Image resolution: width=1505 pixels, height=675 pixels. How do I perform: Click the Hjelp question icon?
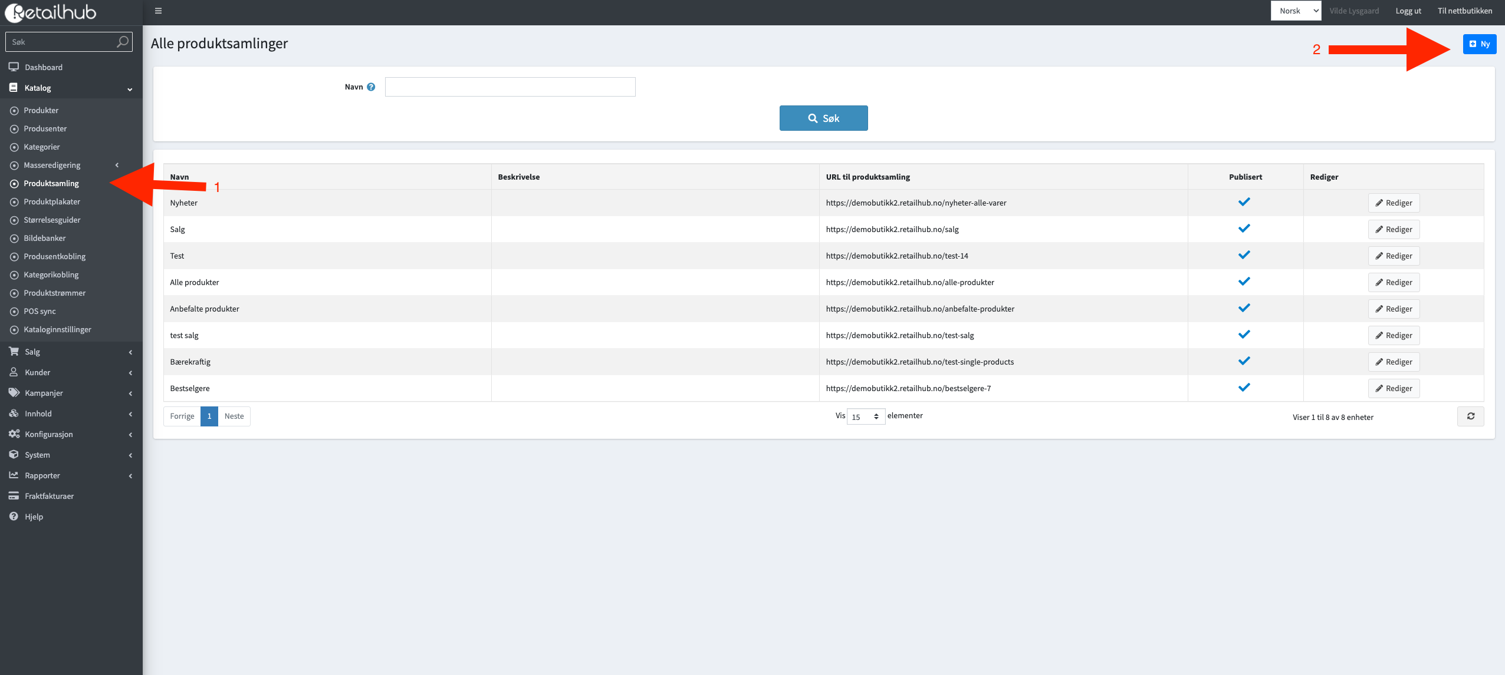coord(14,517)
